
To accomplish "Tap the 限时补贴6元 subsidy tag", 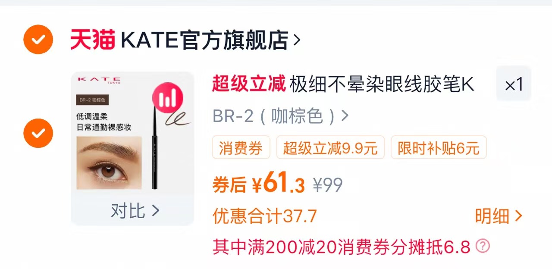I will click(439, 147).
